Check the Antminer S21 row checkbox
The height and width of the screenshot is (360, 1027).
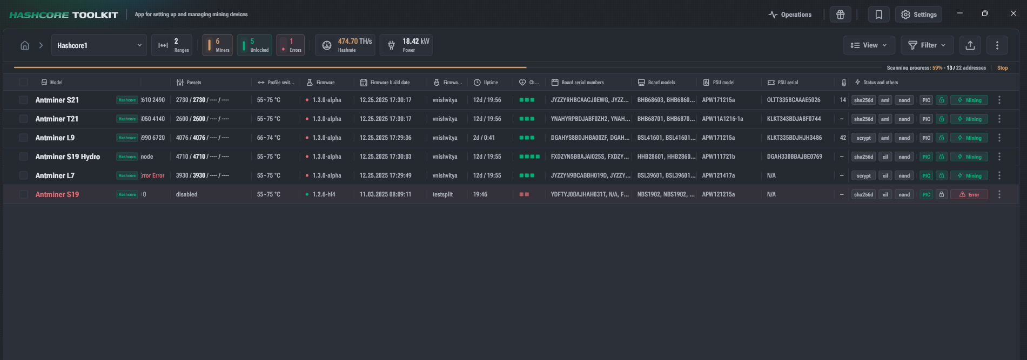[x=23, y=100]
